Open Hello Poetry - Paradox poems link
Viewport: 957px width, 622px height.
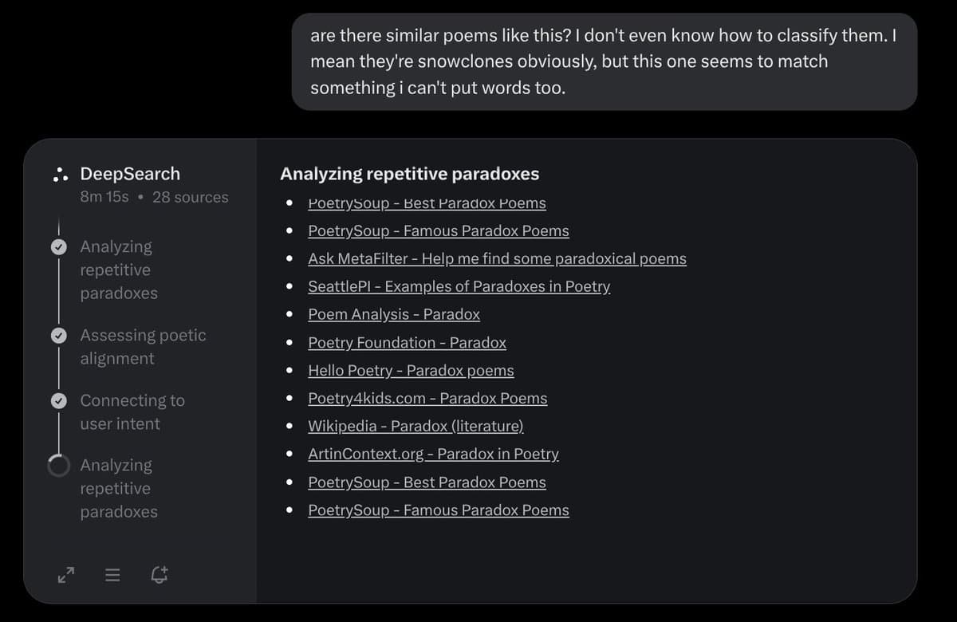(411, 370)
